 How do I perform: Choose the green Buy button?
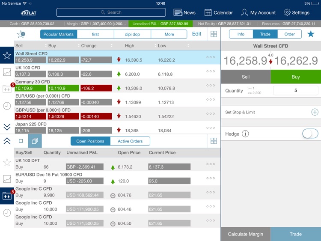click(296, 77)
